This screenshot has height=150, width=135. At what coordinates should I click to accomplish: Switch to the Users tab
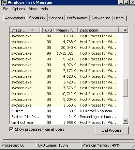[119, 18]
